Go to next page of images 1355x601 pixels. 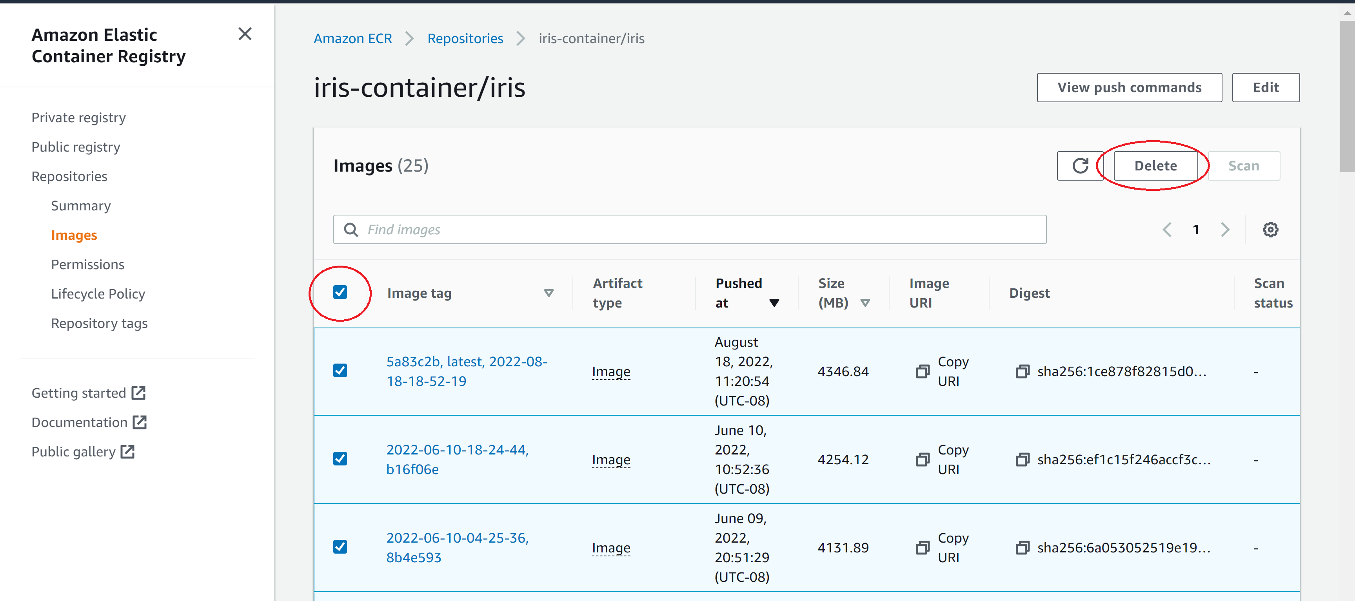[x=1225, y=230]
